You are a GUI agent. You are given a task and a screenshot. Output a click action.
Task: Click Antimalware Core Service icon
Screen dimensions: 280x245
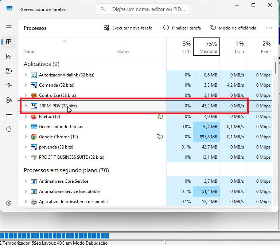(x=34, y=181)
